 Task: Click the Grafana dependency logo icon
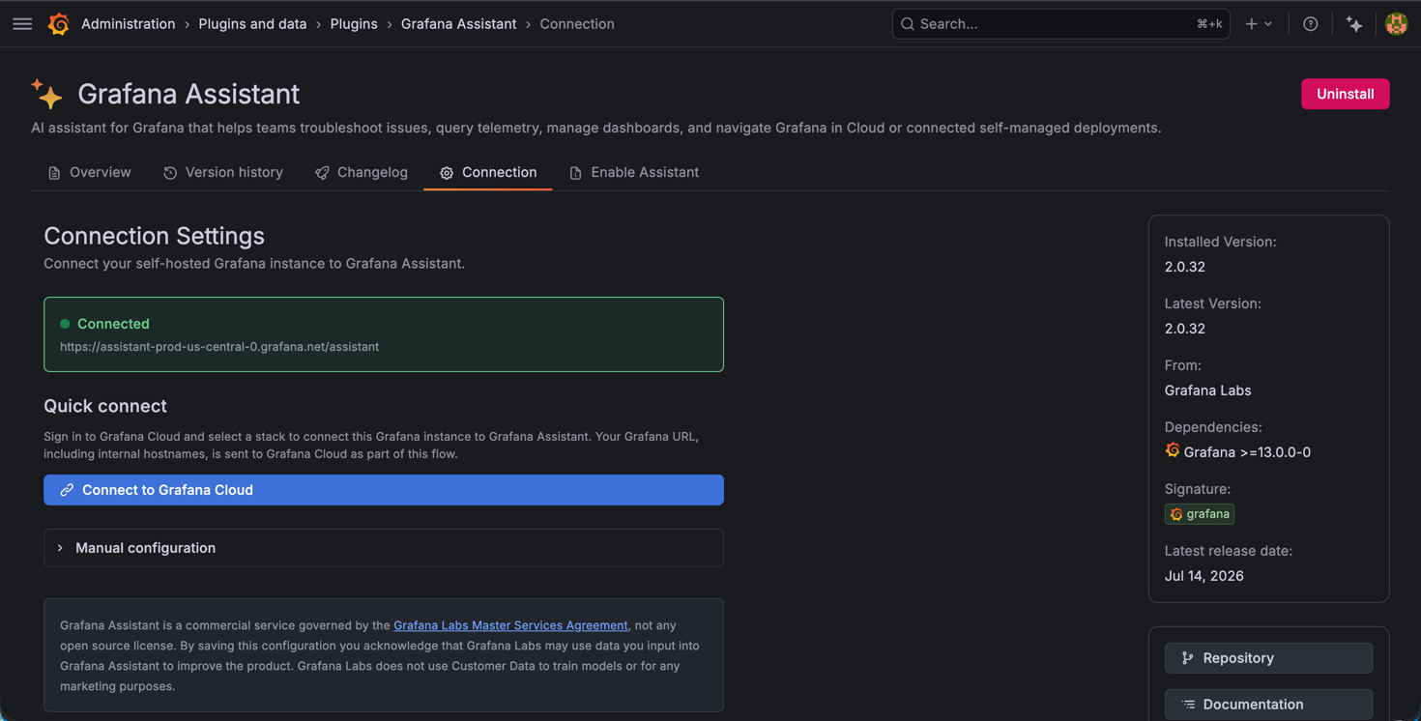[x=1173, y=451]
